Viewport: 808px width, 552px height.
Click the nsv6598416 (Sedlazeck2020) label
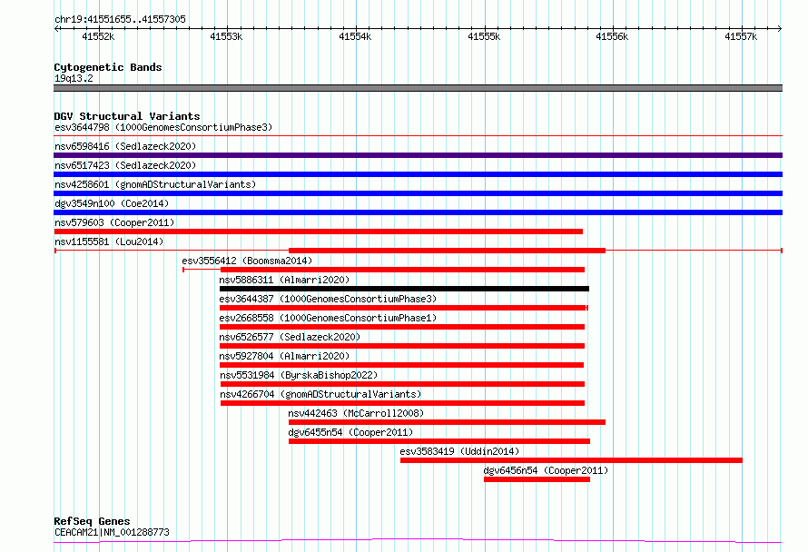point(125,146)
